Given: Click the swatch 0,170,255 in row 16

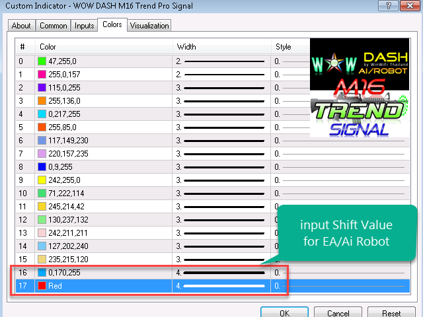Looking at the screenshot, I should point(42,273).
